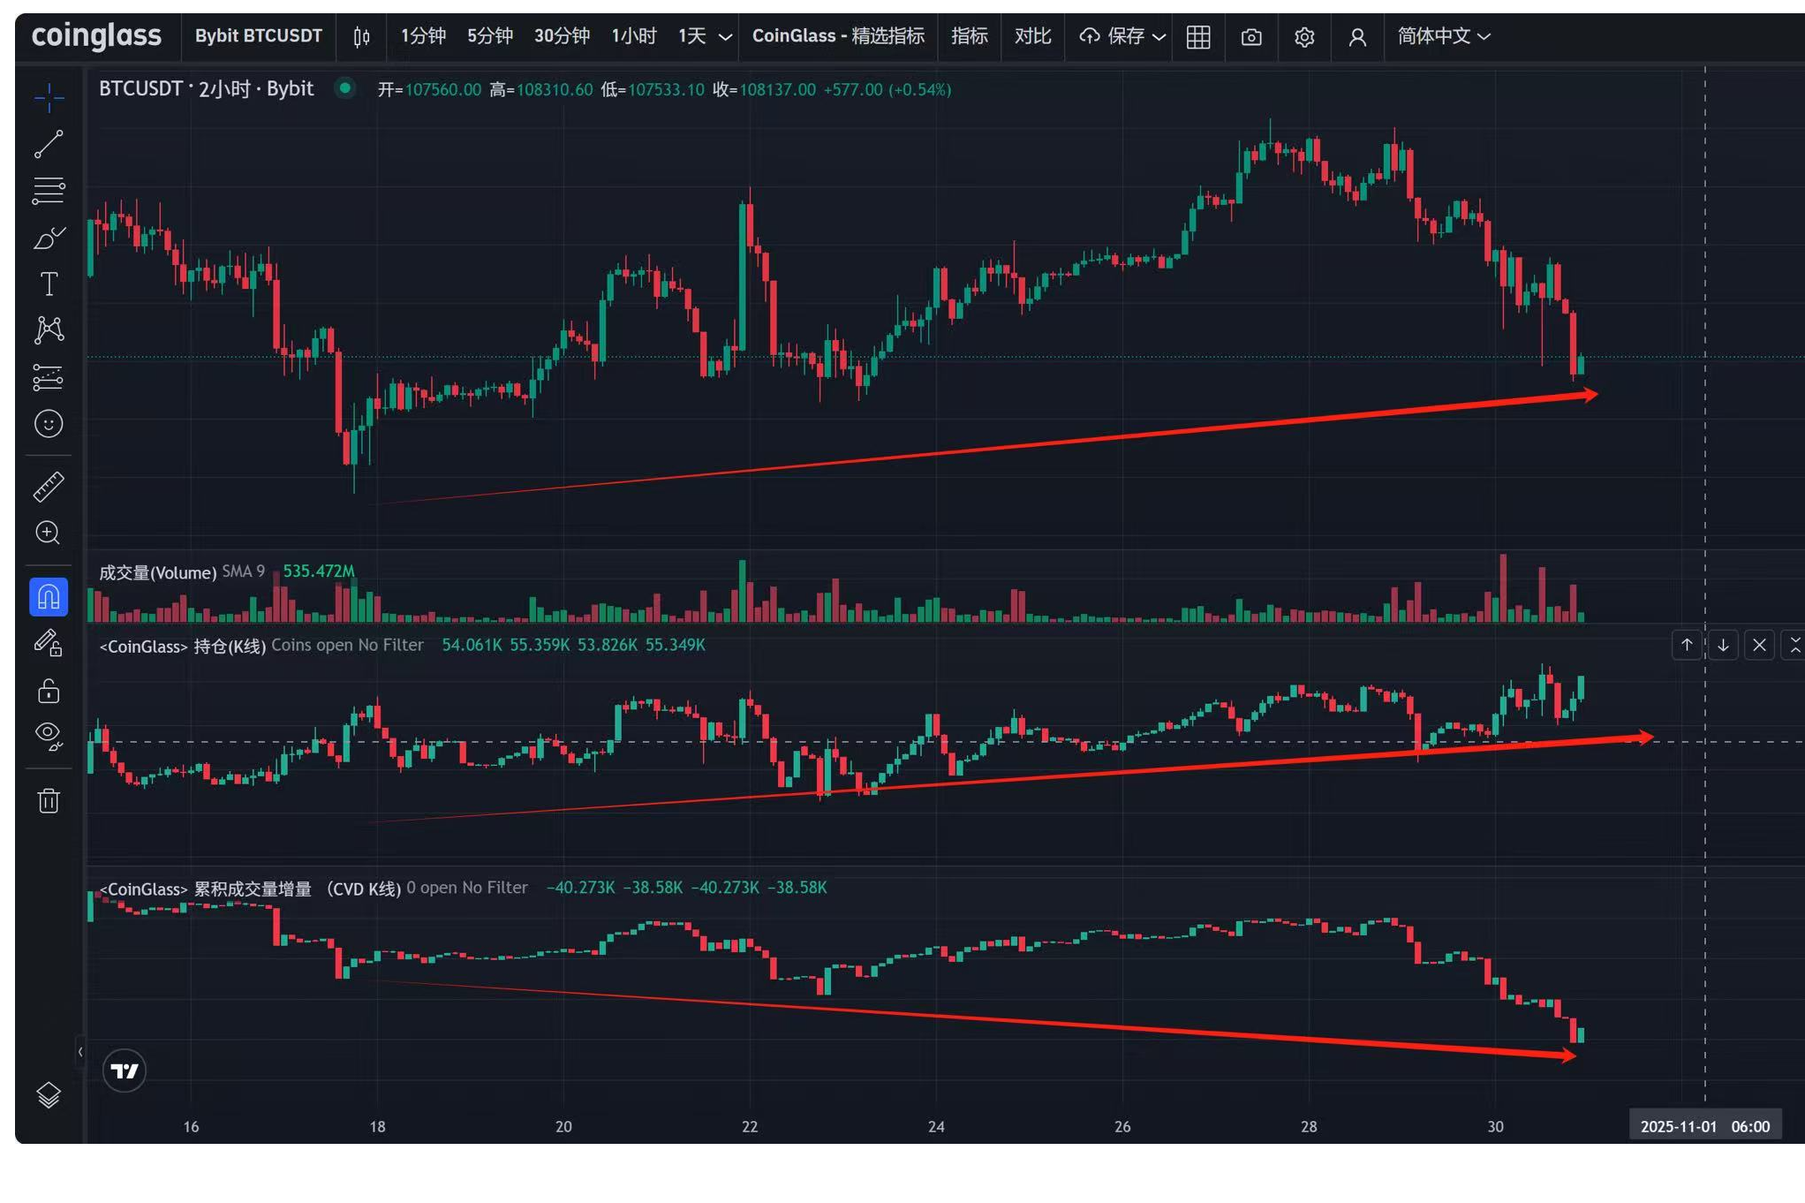Toggle hide all drawings eye icon
Viewport: 1805px width, 1203px height.
tap(49, 735)
